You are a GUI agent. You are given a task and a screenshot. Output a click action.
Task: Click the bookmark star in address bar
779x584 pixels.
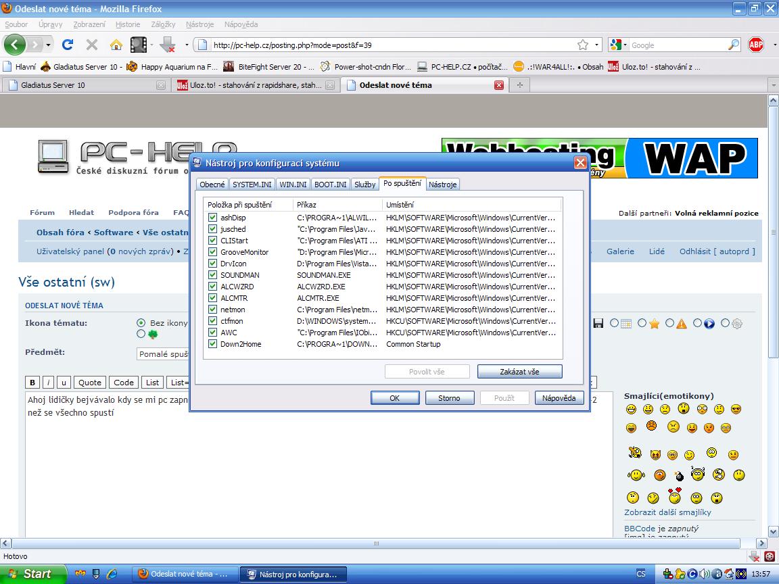[582, 45]
